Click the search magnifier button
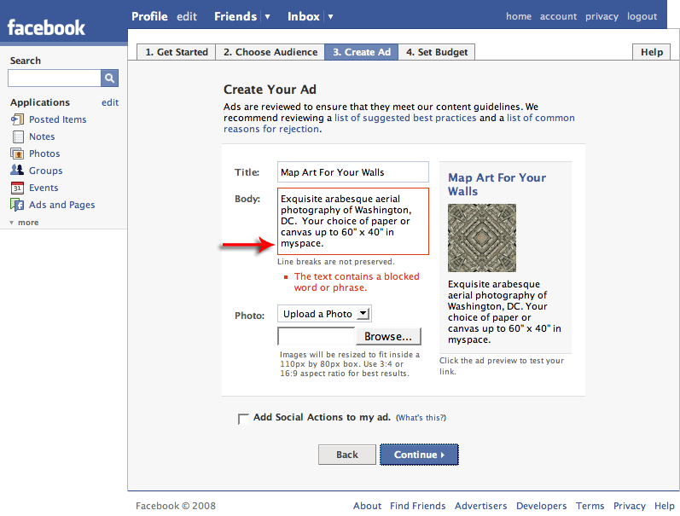680x516 pixels. (x=109, y=78)
